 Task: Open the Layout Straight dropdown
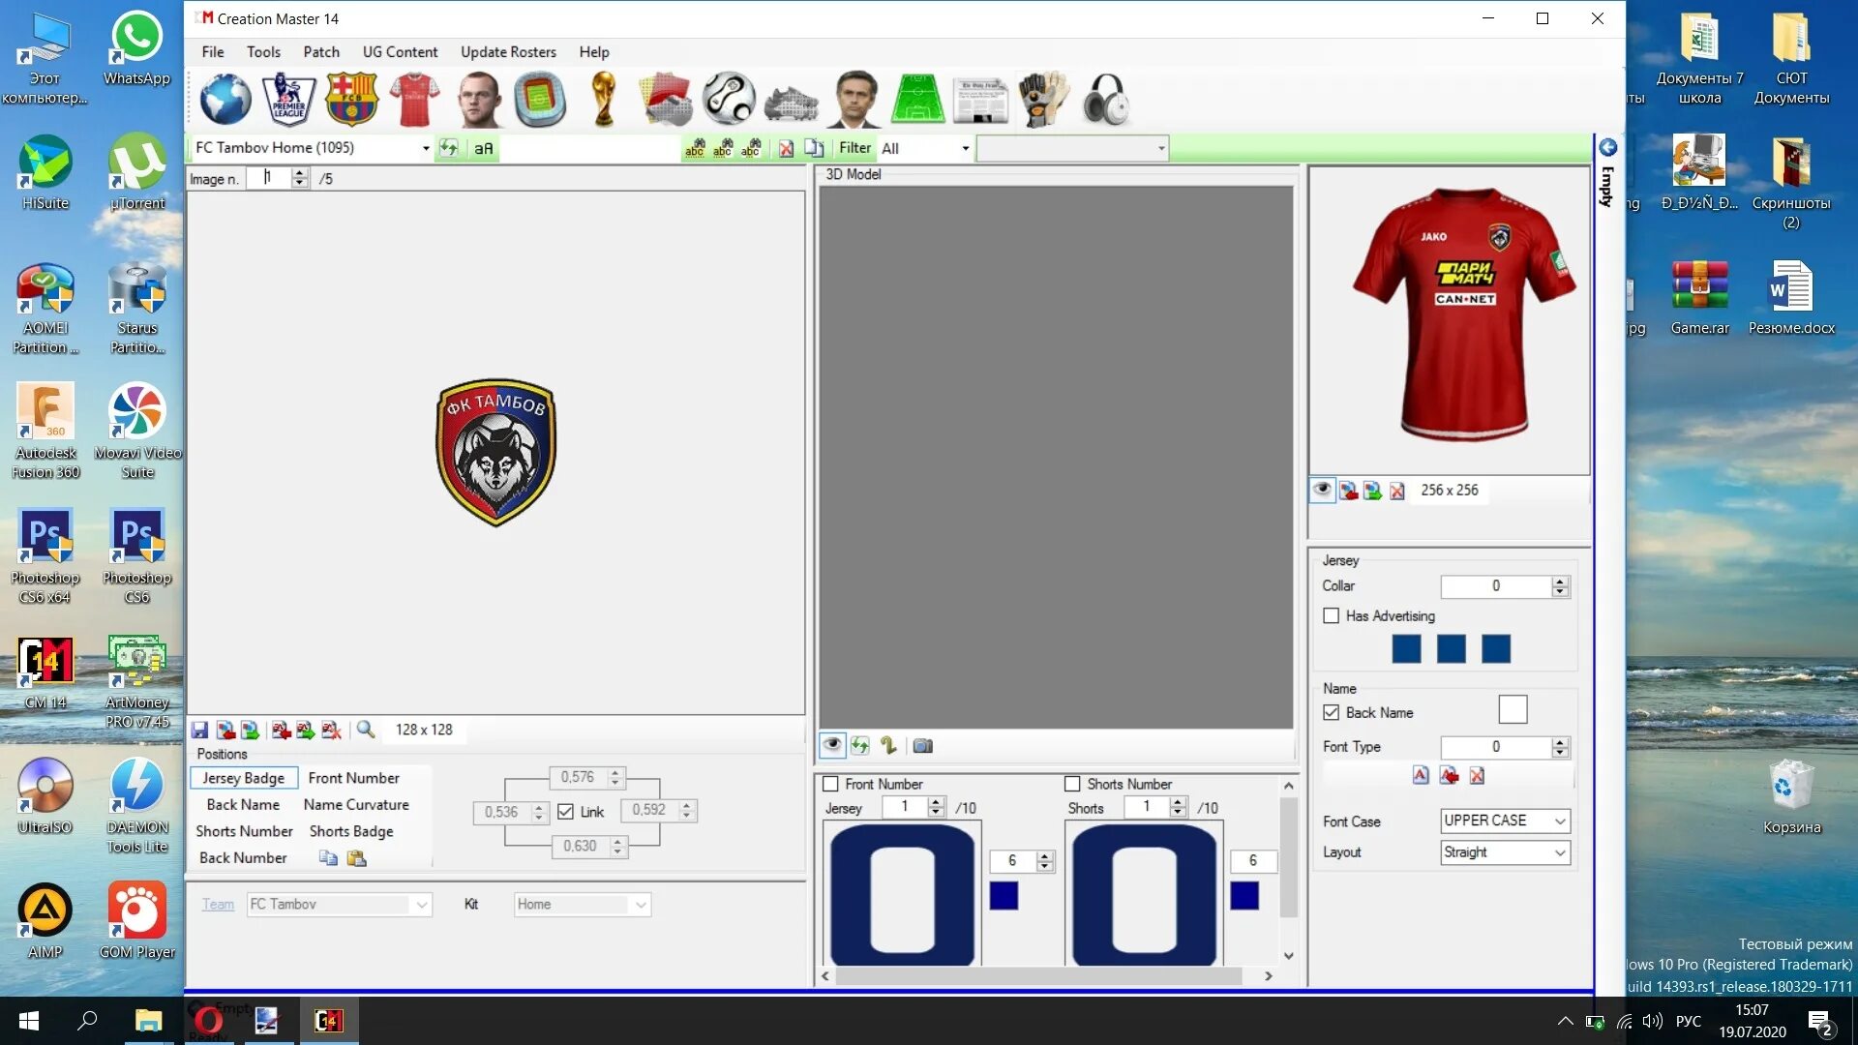click(1505, 852)
